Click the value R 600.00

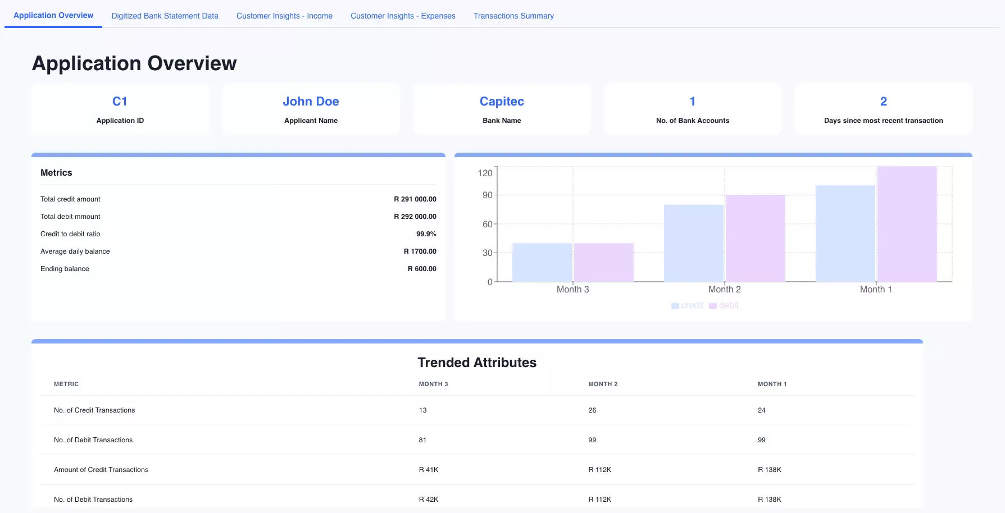tap(422, 269)
